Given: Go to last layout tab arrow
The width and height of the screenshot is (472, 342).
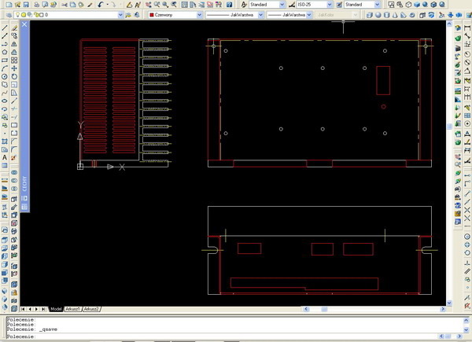Looking at the screenshot, I should pyautogui.click(x=43, y=309).
